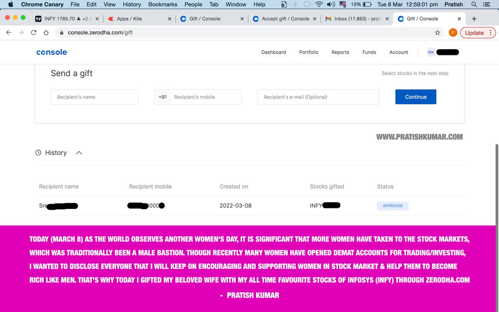Switch to Accept gift / Console tab

point(284,19)
